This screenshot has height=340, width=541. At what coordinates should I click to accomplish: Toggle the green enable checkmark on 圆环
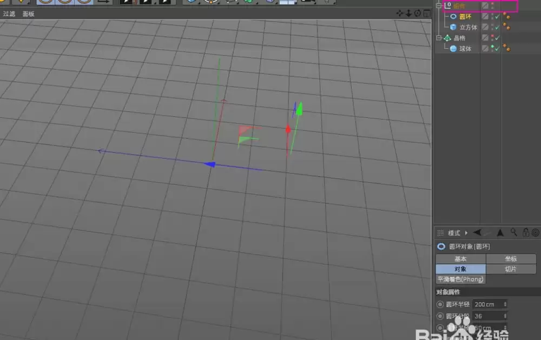(497, 16)
